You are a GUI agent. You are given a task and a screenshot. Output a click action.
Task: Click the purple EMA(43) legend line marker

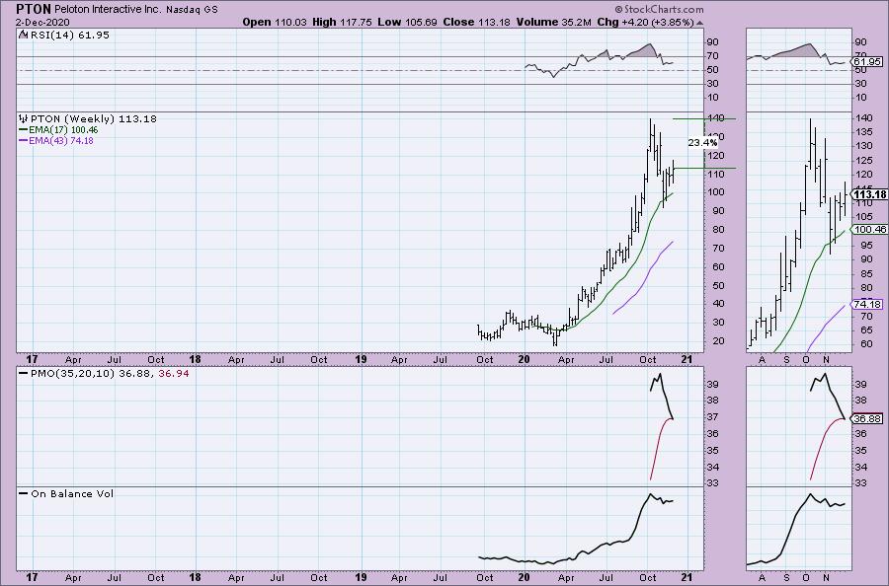23,140
